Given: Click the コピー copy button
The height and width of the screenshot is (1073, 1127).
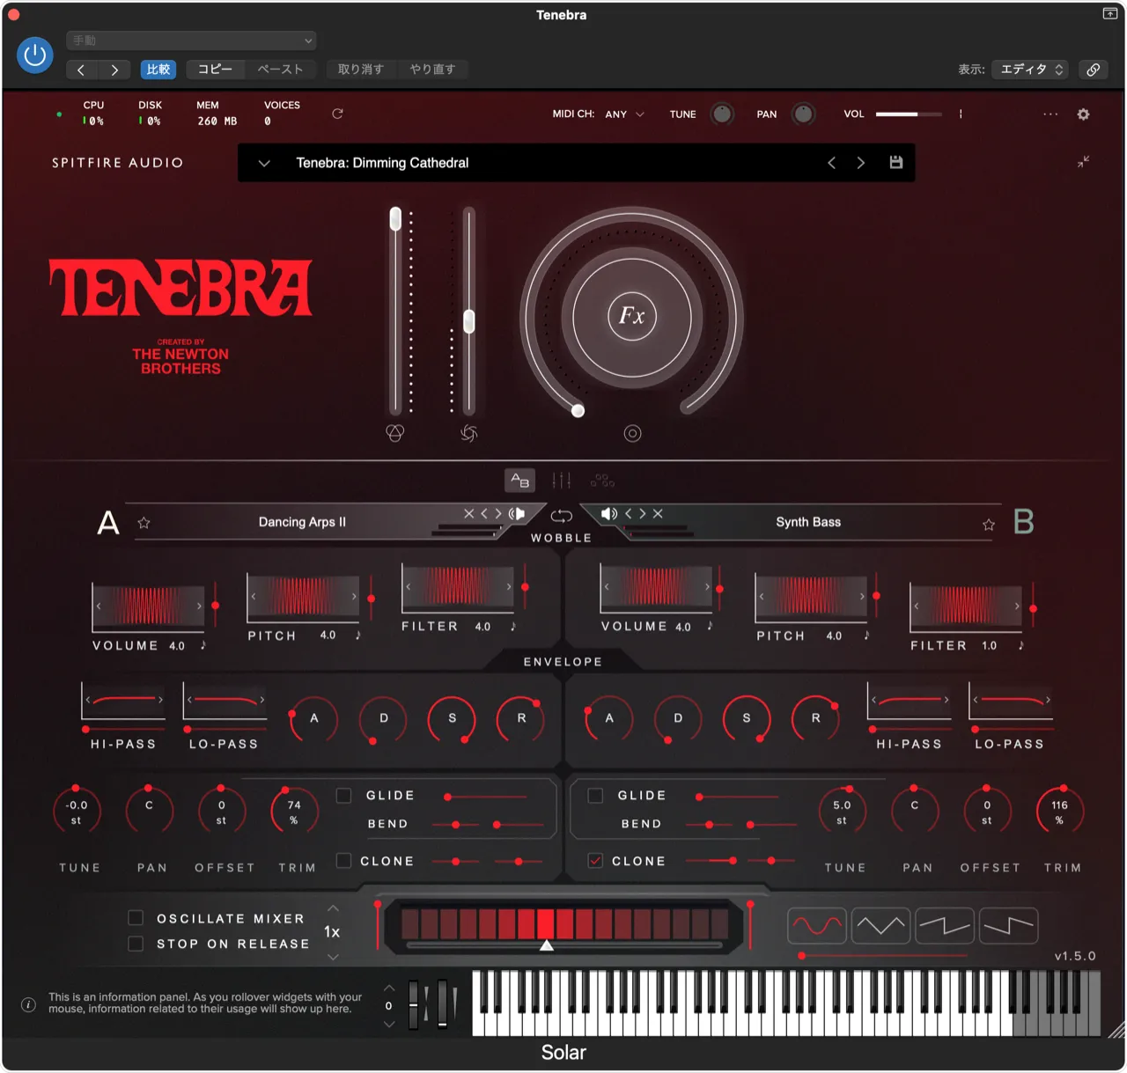Looking at the screenshot, I should pos(215,70).
